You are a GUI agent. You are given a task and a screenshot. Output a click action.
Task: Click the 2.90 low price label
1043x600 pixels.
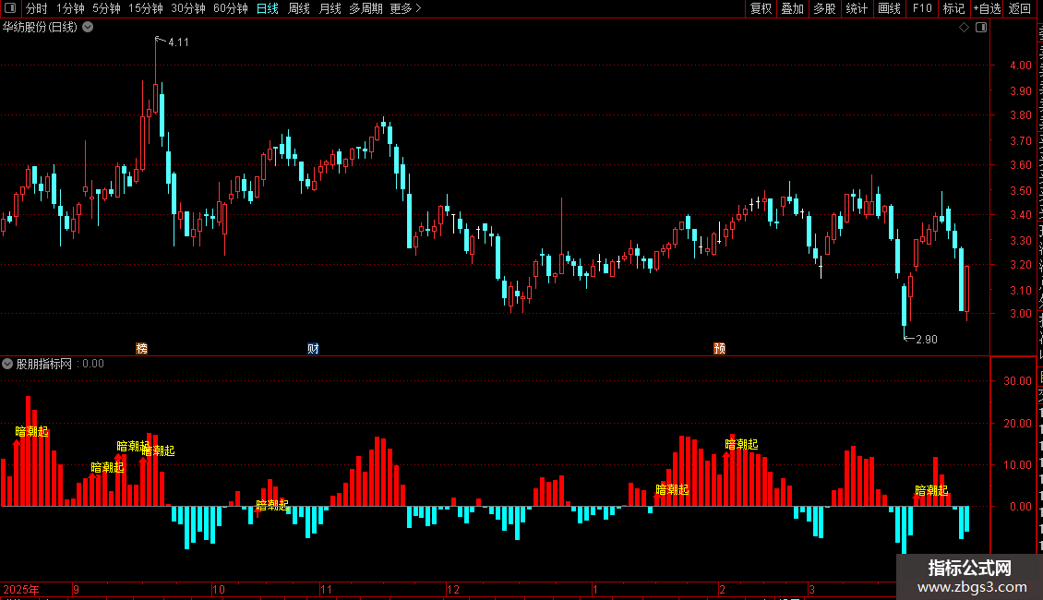pyautogui.click(x=927, y=340)
